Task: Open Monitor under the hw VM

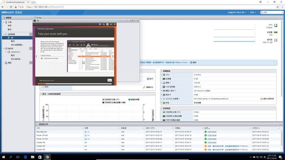Action: (x=13, y=41)
